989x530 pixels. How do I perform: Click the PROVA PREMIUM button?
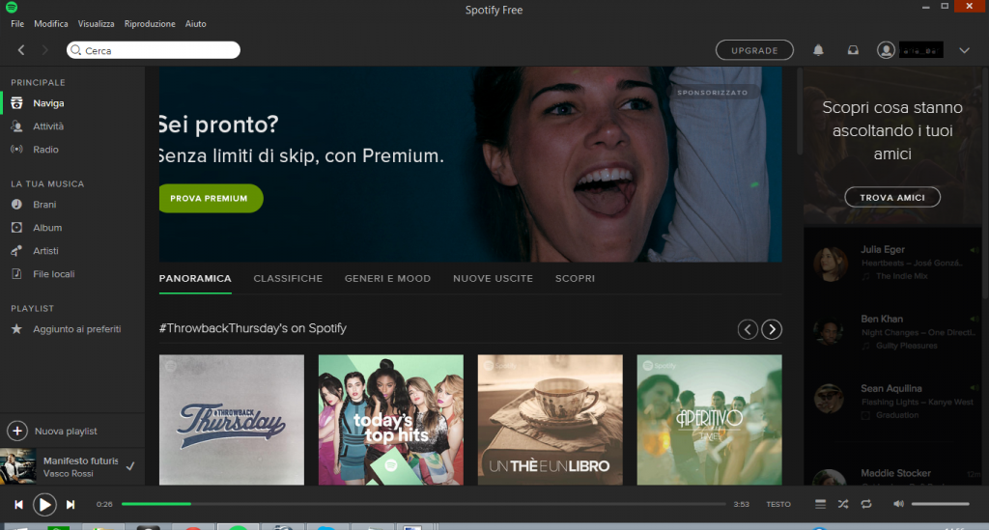coord(210,198)
